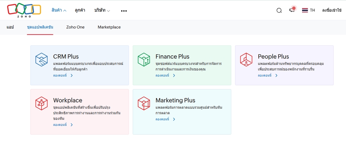Open the three-dots more menu
Viewport: 346px width, 153px height.
tap(124, 11)
